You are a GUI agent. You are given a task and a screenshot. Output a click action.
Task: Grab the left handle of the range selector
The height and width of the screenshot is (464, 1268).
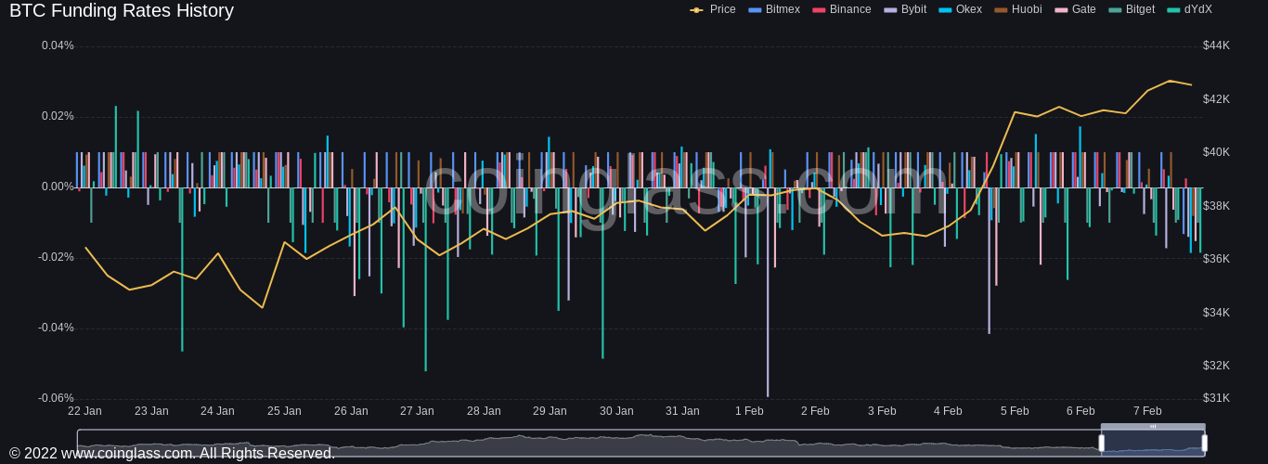click(1102, 443)
